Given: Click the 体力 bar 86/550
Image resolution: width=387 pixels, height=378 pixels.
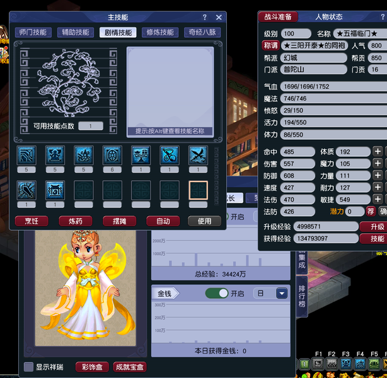Looking at the screenshot, I should click(x=333, y=135).
